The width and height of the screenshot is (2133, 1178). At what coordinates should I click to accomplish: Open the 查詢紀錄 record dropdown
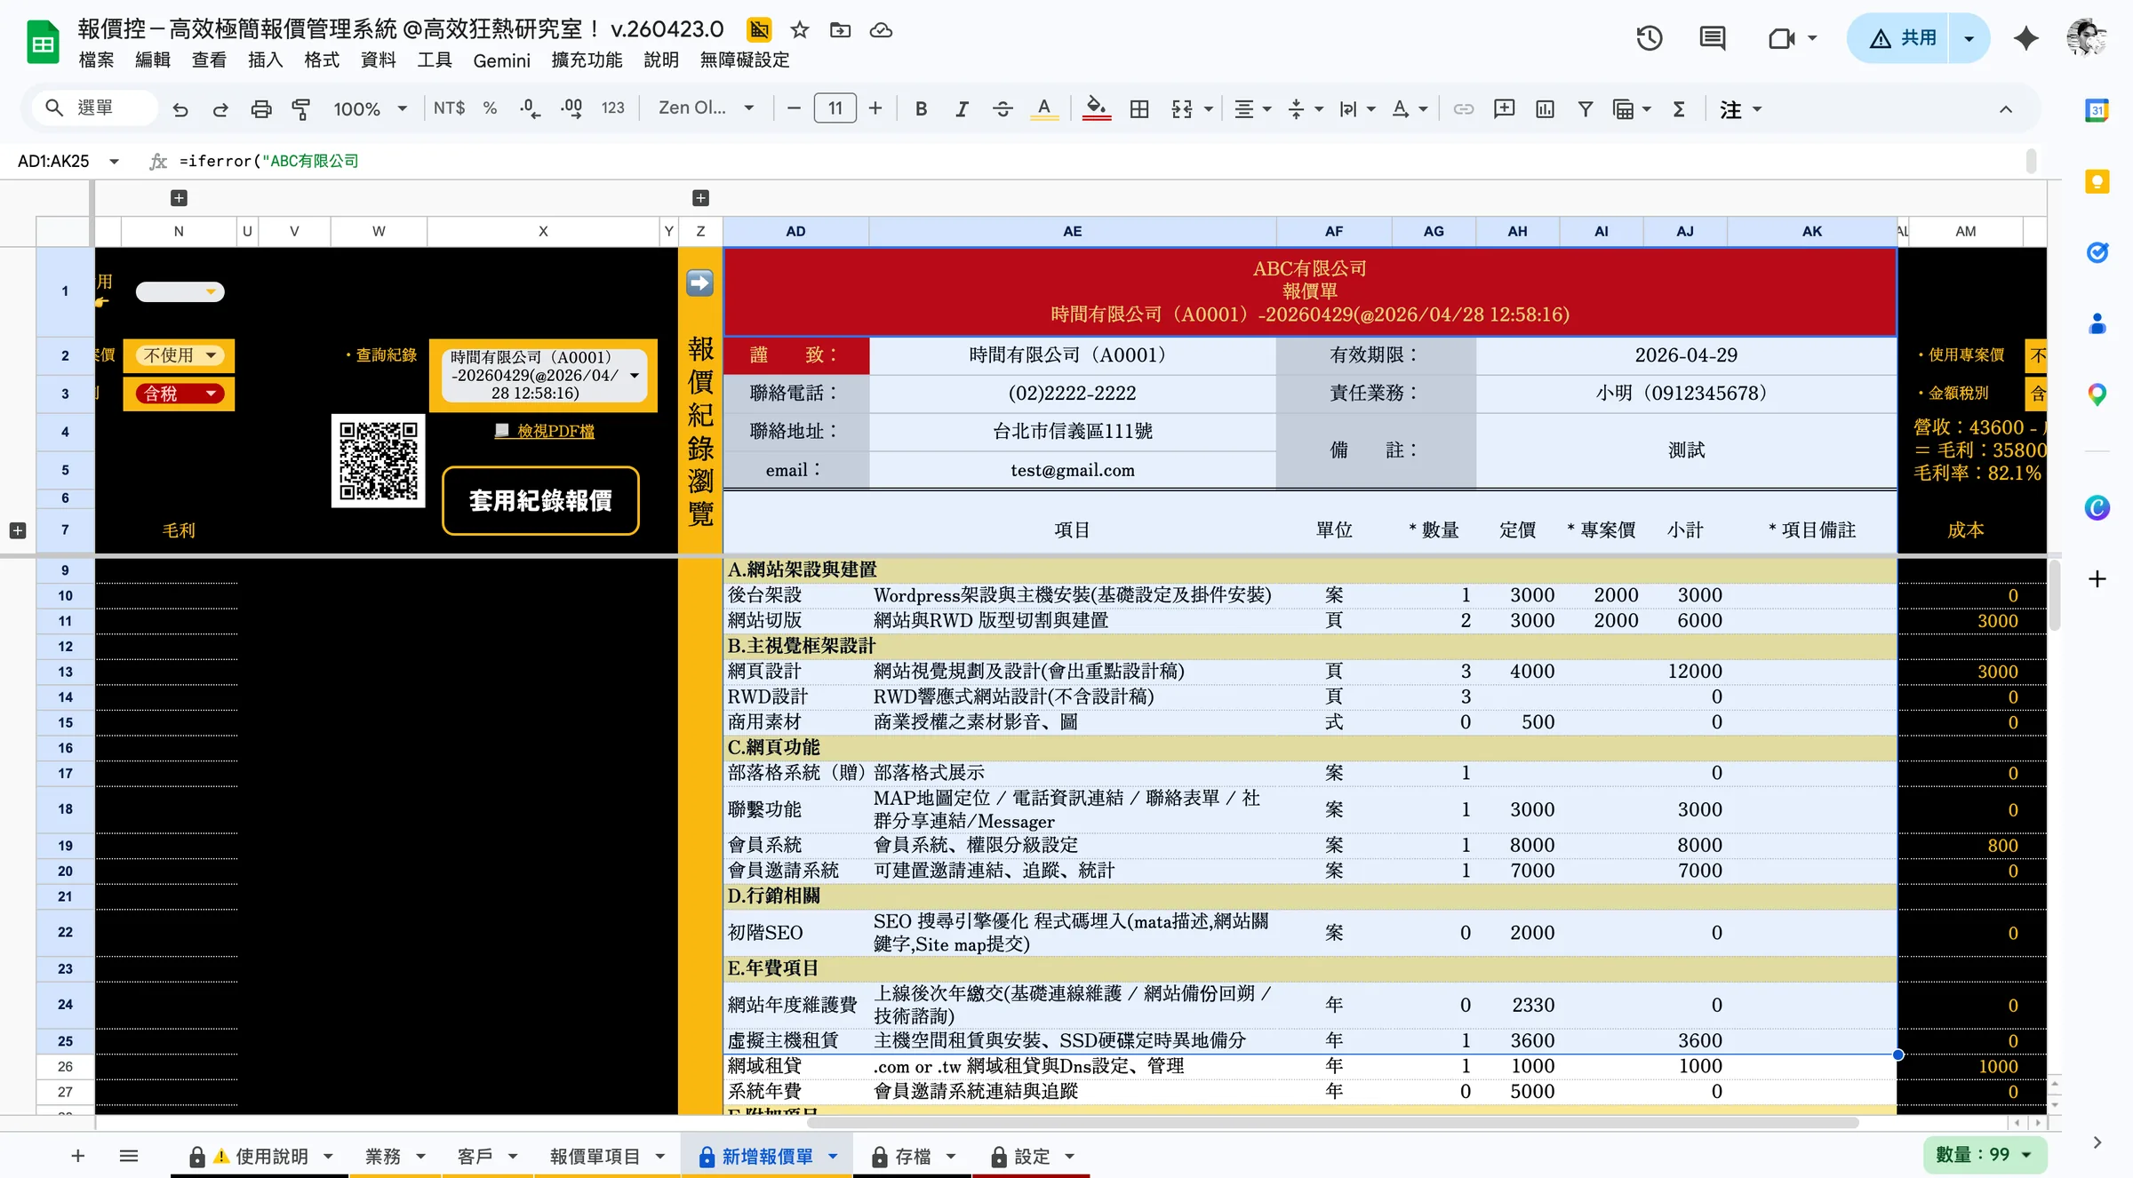(x=543, y=375)
